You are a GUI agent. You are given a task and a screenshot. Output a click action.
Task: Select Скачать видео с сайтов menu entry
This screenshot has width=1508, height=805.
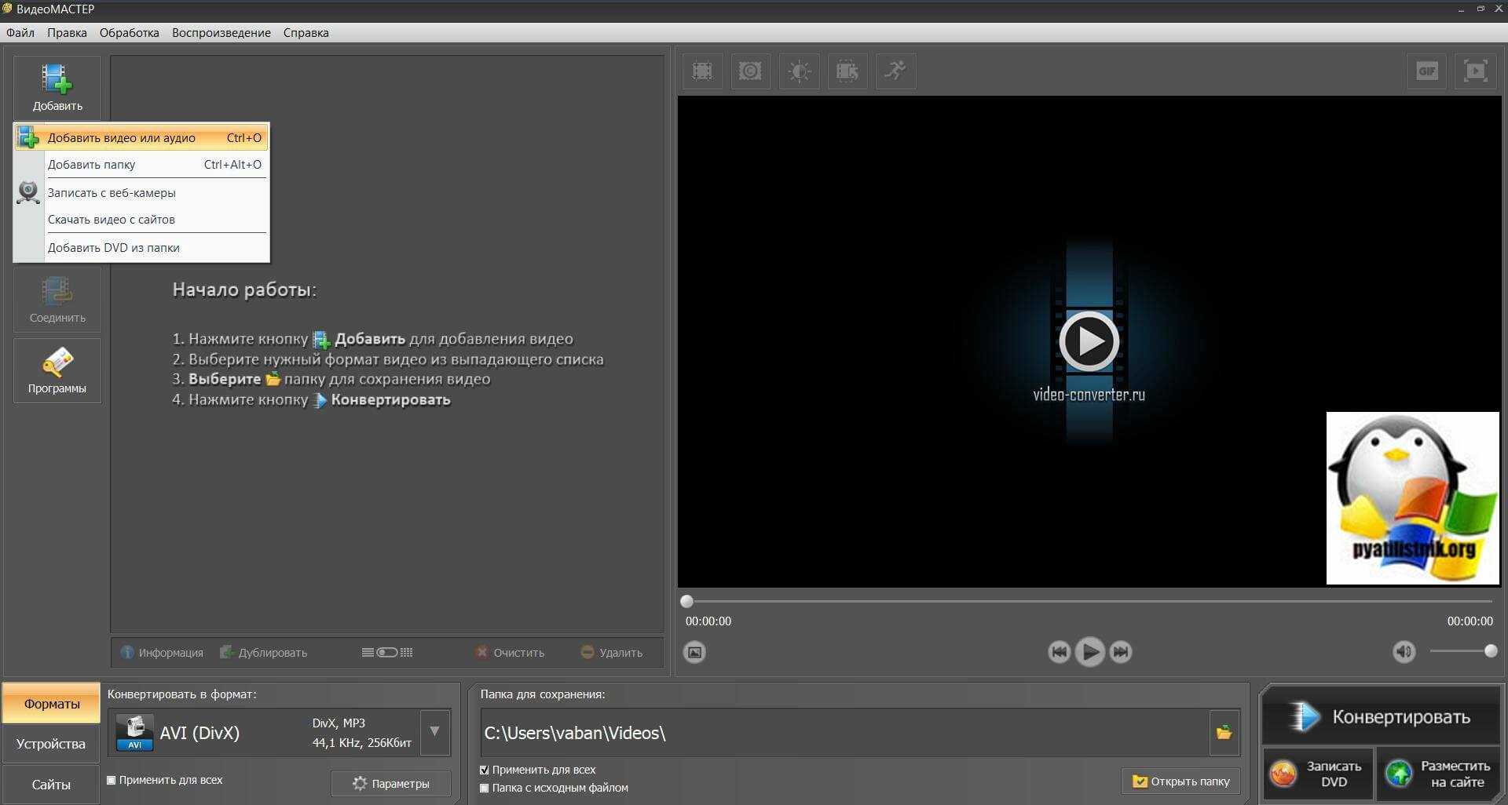pos(111,220)
